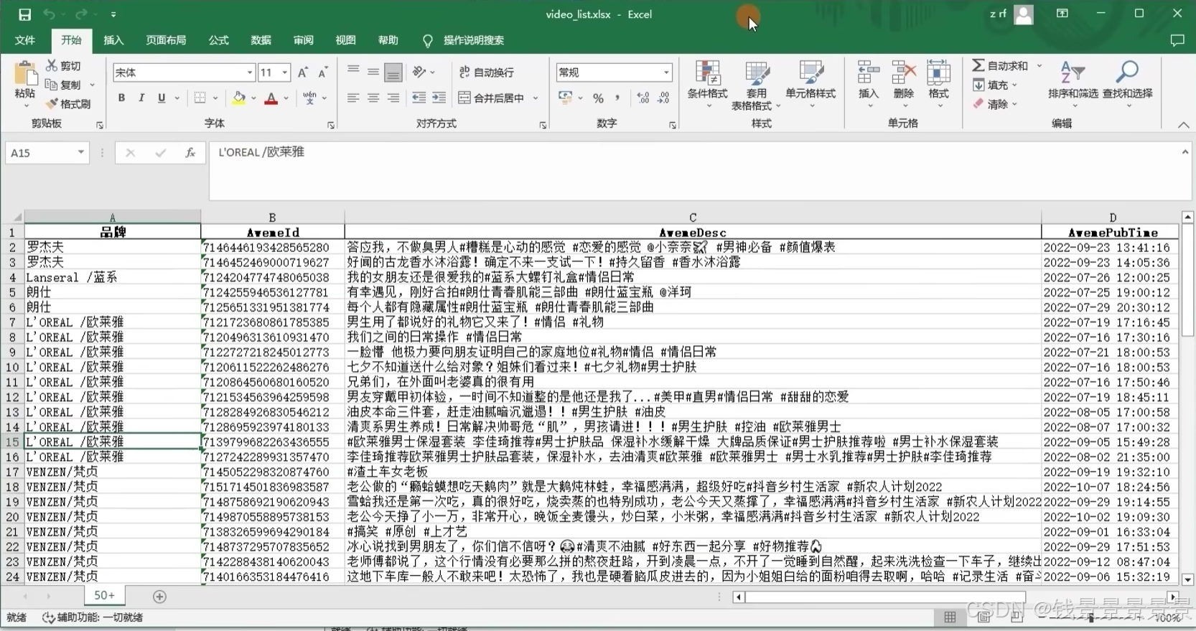Click the Wrap Text button 自动换行
Screen dimensions: 1196x631
[x=487, y=73]
